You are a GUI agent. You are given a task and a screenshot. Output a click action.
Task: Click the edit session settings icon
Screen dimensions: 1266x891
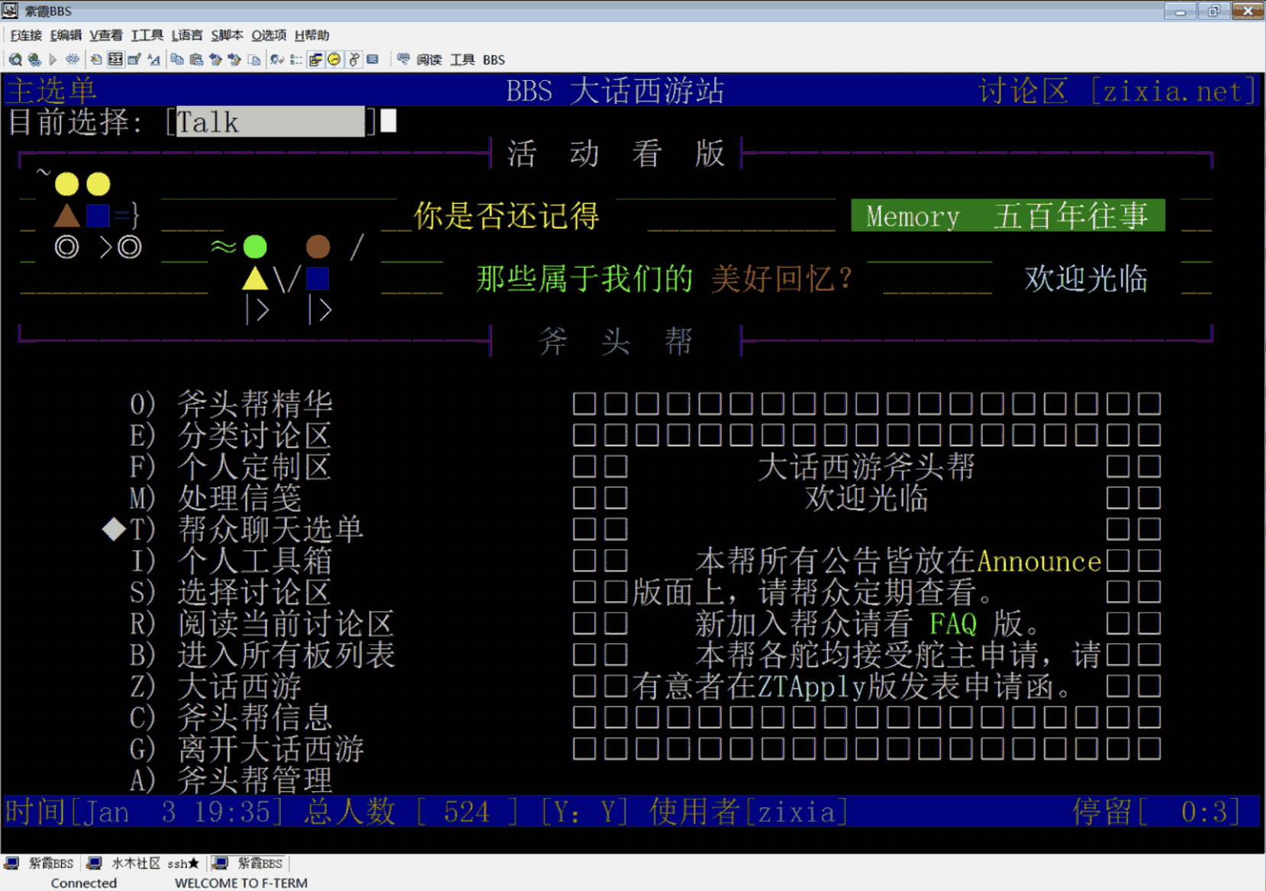point(135,59)
